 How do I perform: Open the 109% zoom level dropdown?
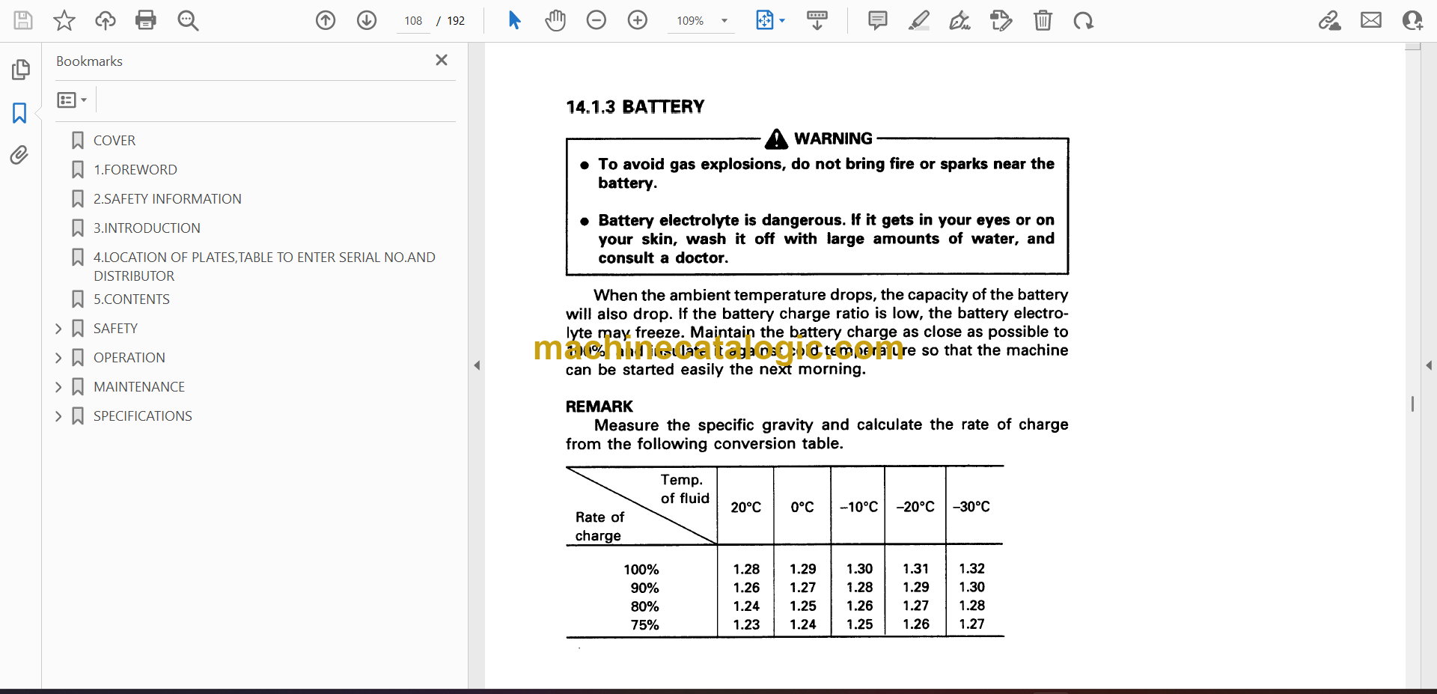pyautogui.click(x=701, y=21)
